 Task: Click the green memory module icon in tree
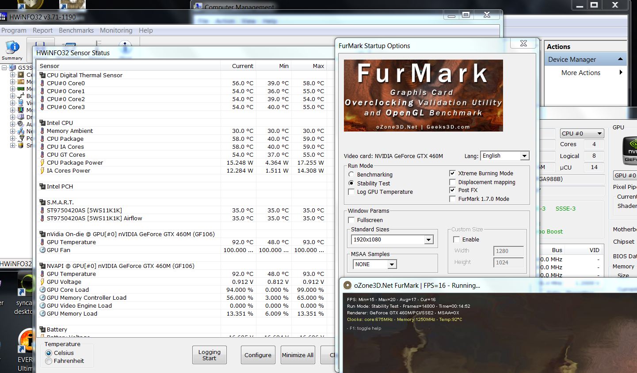20,89
